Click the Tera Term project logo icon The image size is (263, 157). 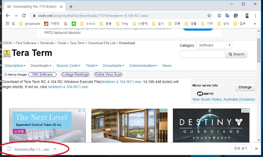(x=7, y=53)
